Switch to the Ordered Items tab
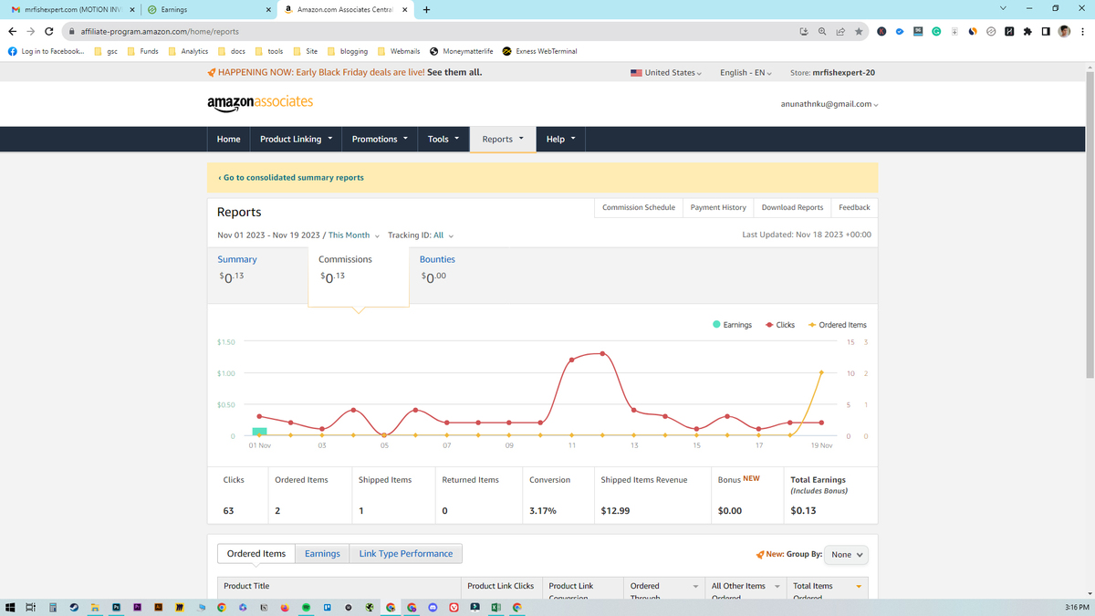This screenshot has width=1095, height=616. pos(256,554)
